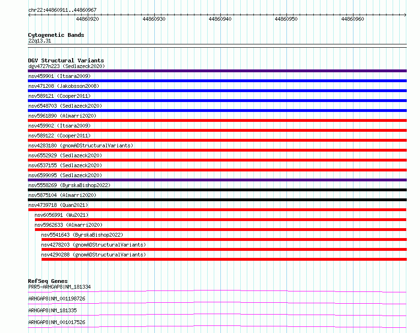The image size is (420, 333).
Task: Click the blue bar under nsv589121
Action: (x=217, y=101)
